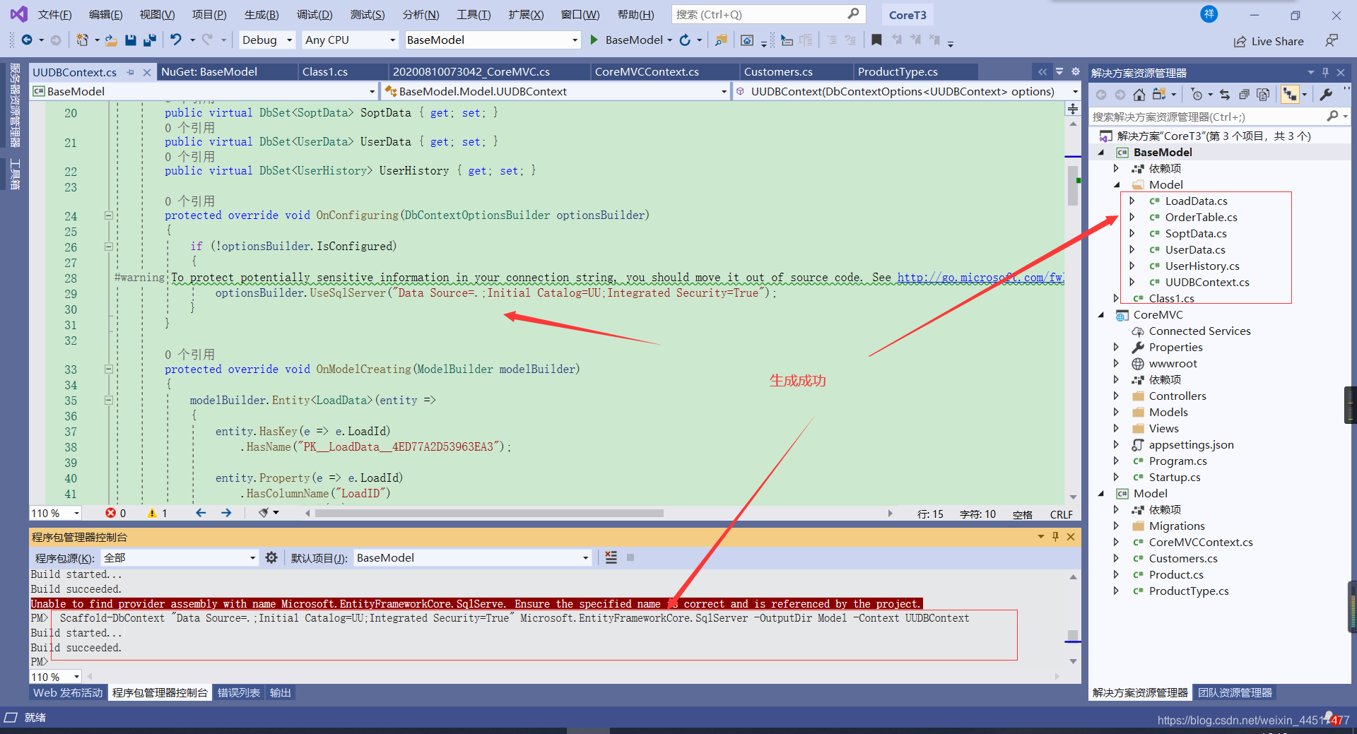Open the 工具(T) tools menu

click(x=474, y=15)
